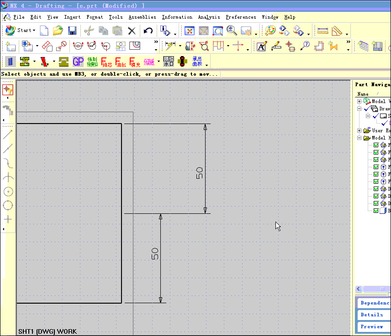The height and width of the screenshot is (336, 391).
Task: Click the Zoom In/Out plus-minus icon
Action: (x=232, y=31)
